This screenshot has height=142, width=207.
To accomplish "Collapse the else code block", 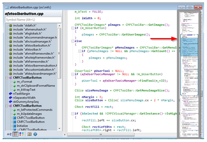I will (73, 41).
